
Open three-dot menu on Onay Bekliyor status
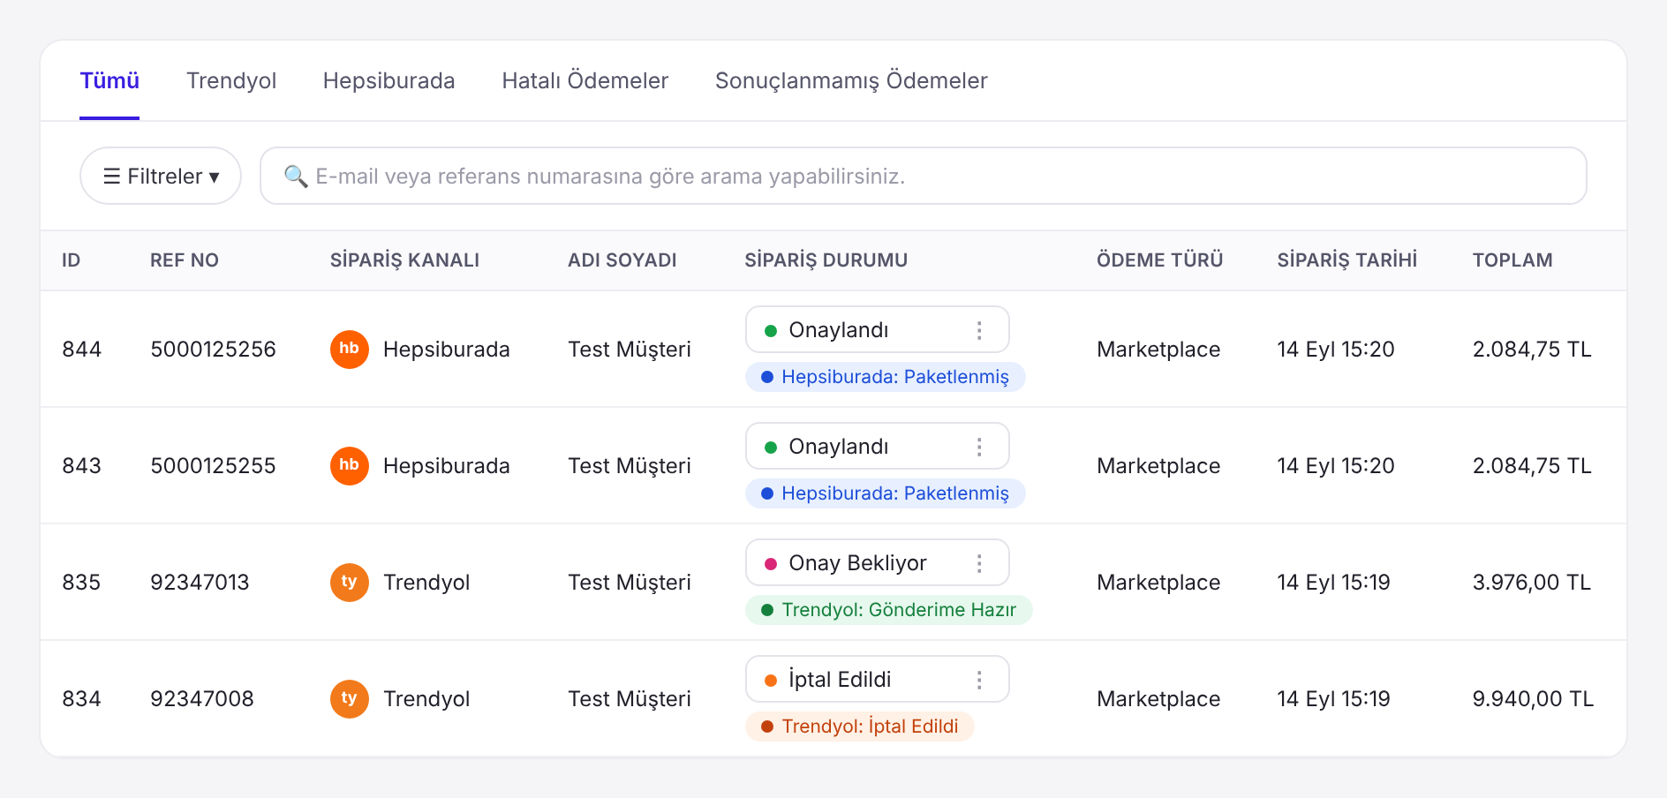pos(979,563)
